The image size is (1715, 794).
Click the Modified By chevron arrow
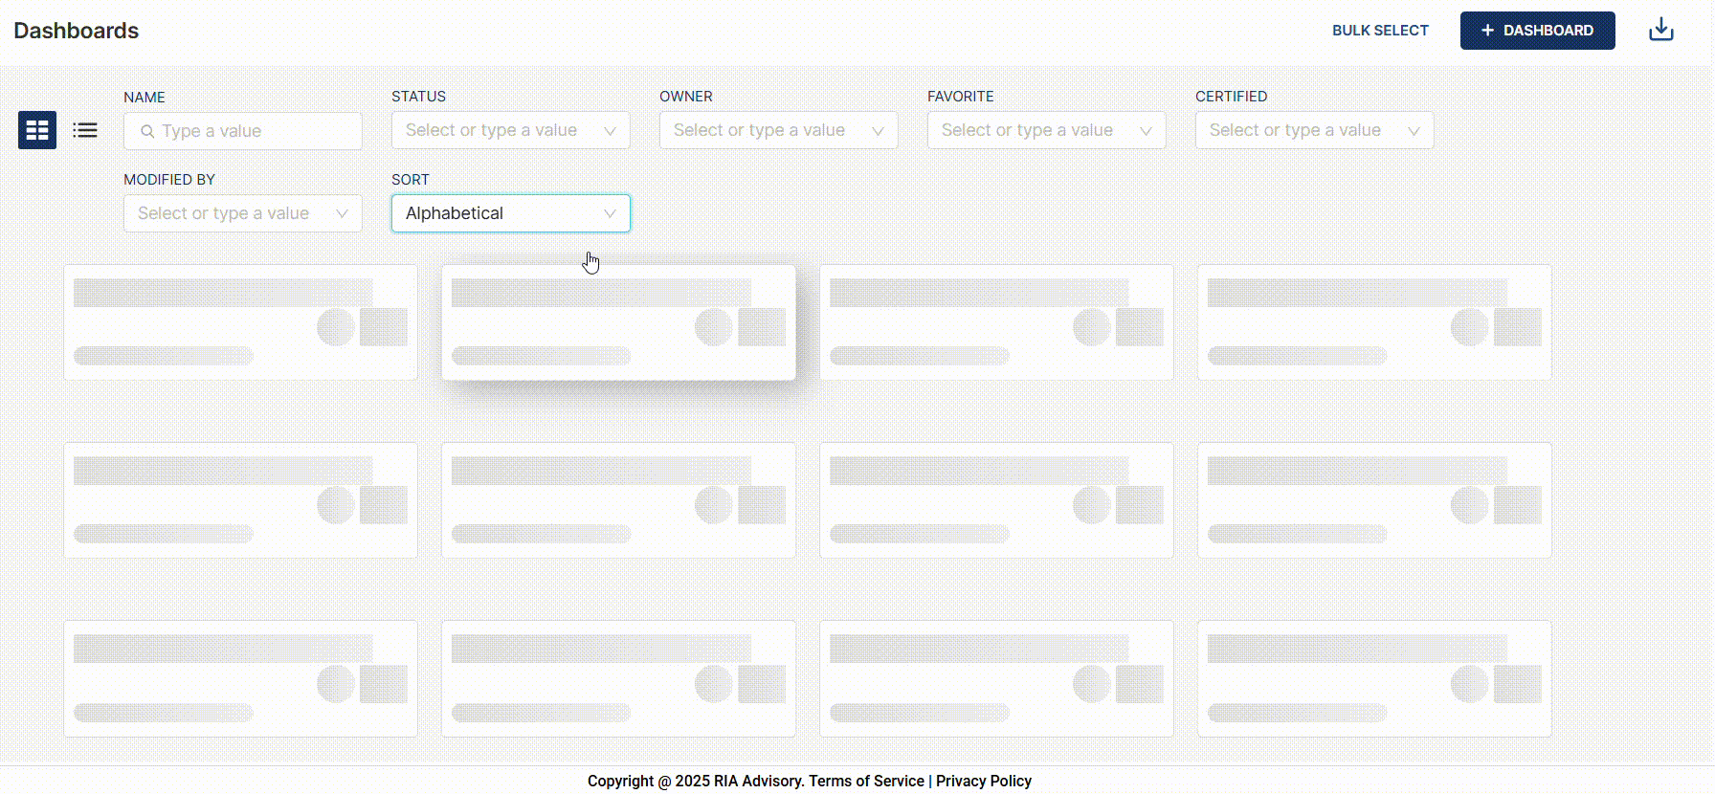pyautogui.click(x=342, y=213)
